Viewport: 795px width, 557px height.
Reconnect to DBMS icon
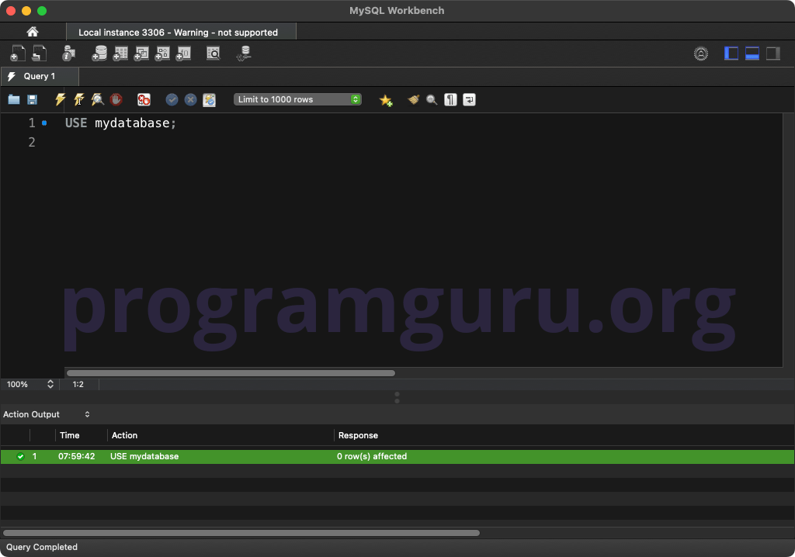click(x=244, y=54)
